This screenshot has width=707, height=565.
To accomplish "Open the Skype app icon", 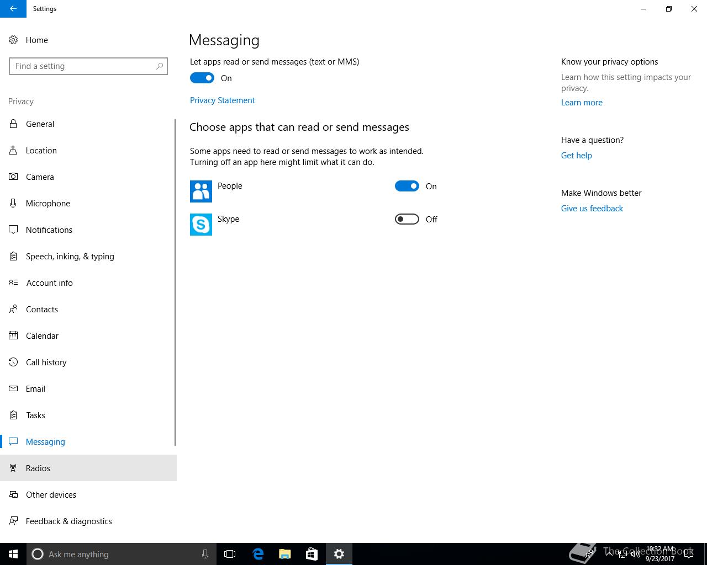I will point(201,225).
